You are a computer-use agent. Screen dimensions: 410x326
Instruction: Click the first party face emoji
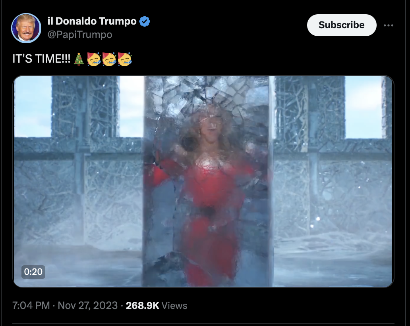coord(94,59)
